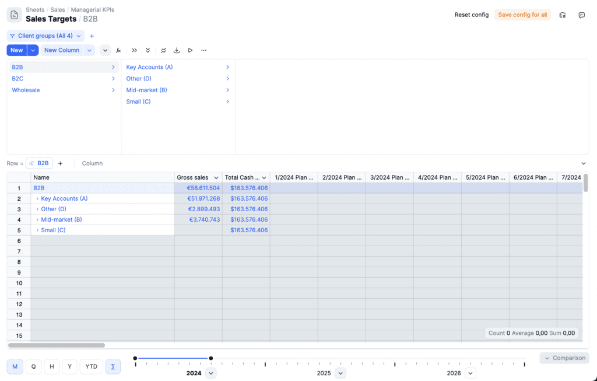Open the 2025 year dropdown on timeline
Image resolution: width=597 pixels, height=381 pixels.
[340, 373]
